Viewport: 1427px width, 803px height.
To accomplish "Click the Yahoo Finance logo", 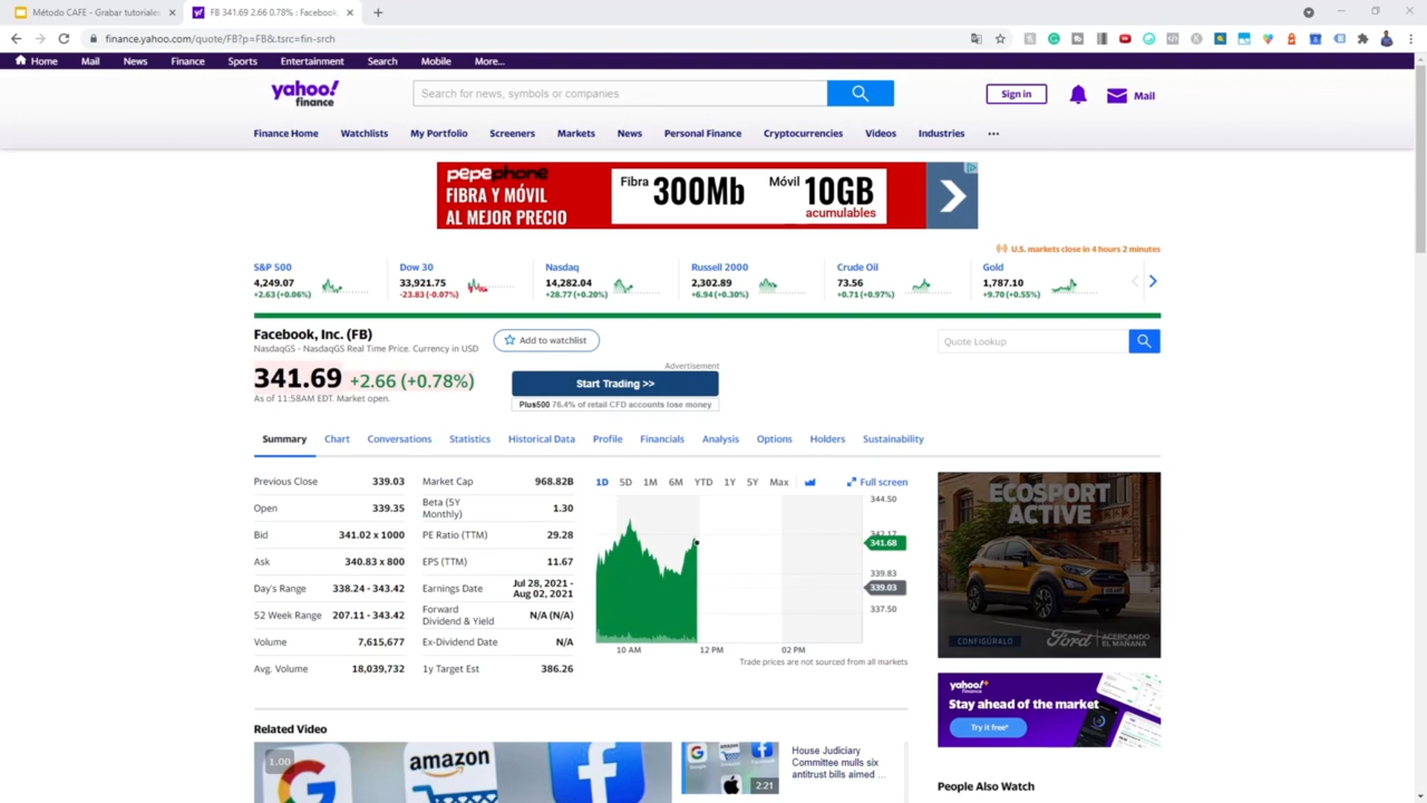I will (305, 94).
